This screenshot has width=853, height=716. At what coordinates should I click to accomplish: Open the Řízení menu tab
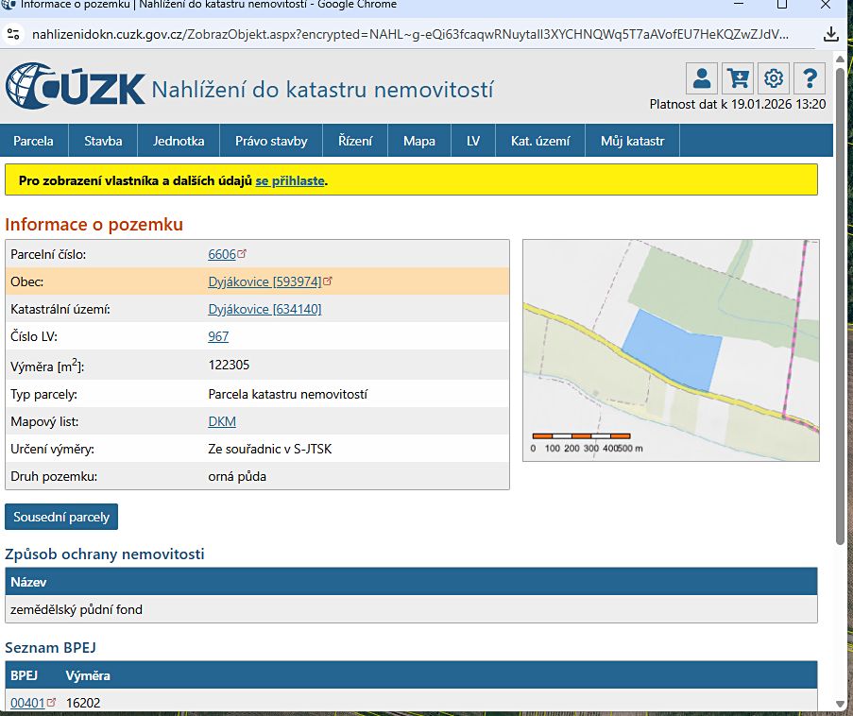[x=355, y=141]
